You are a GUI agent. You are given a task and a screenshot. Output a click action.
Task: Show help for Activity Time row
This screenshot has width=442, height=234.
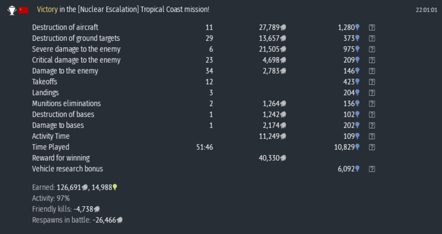point(372,136)
